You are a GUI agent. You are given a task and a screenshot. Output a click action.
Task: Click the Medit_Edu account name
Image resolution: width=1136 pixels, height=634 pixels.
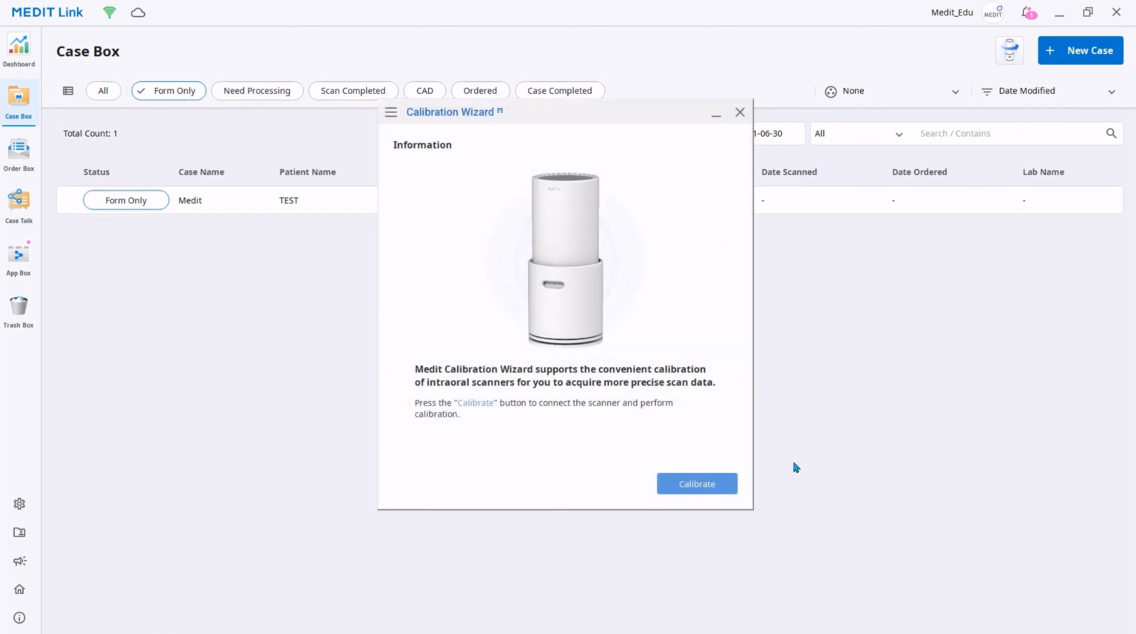[x=952, y=13]
